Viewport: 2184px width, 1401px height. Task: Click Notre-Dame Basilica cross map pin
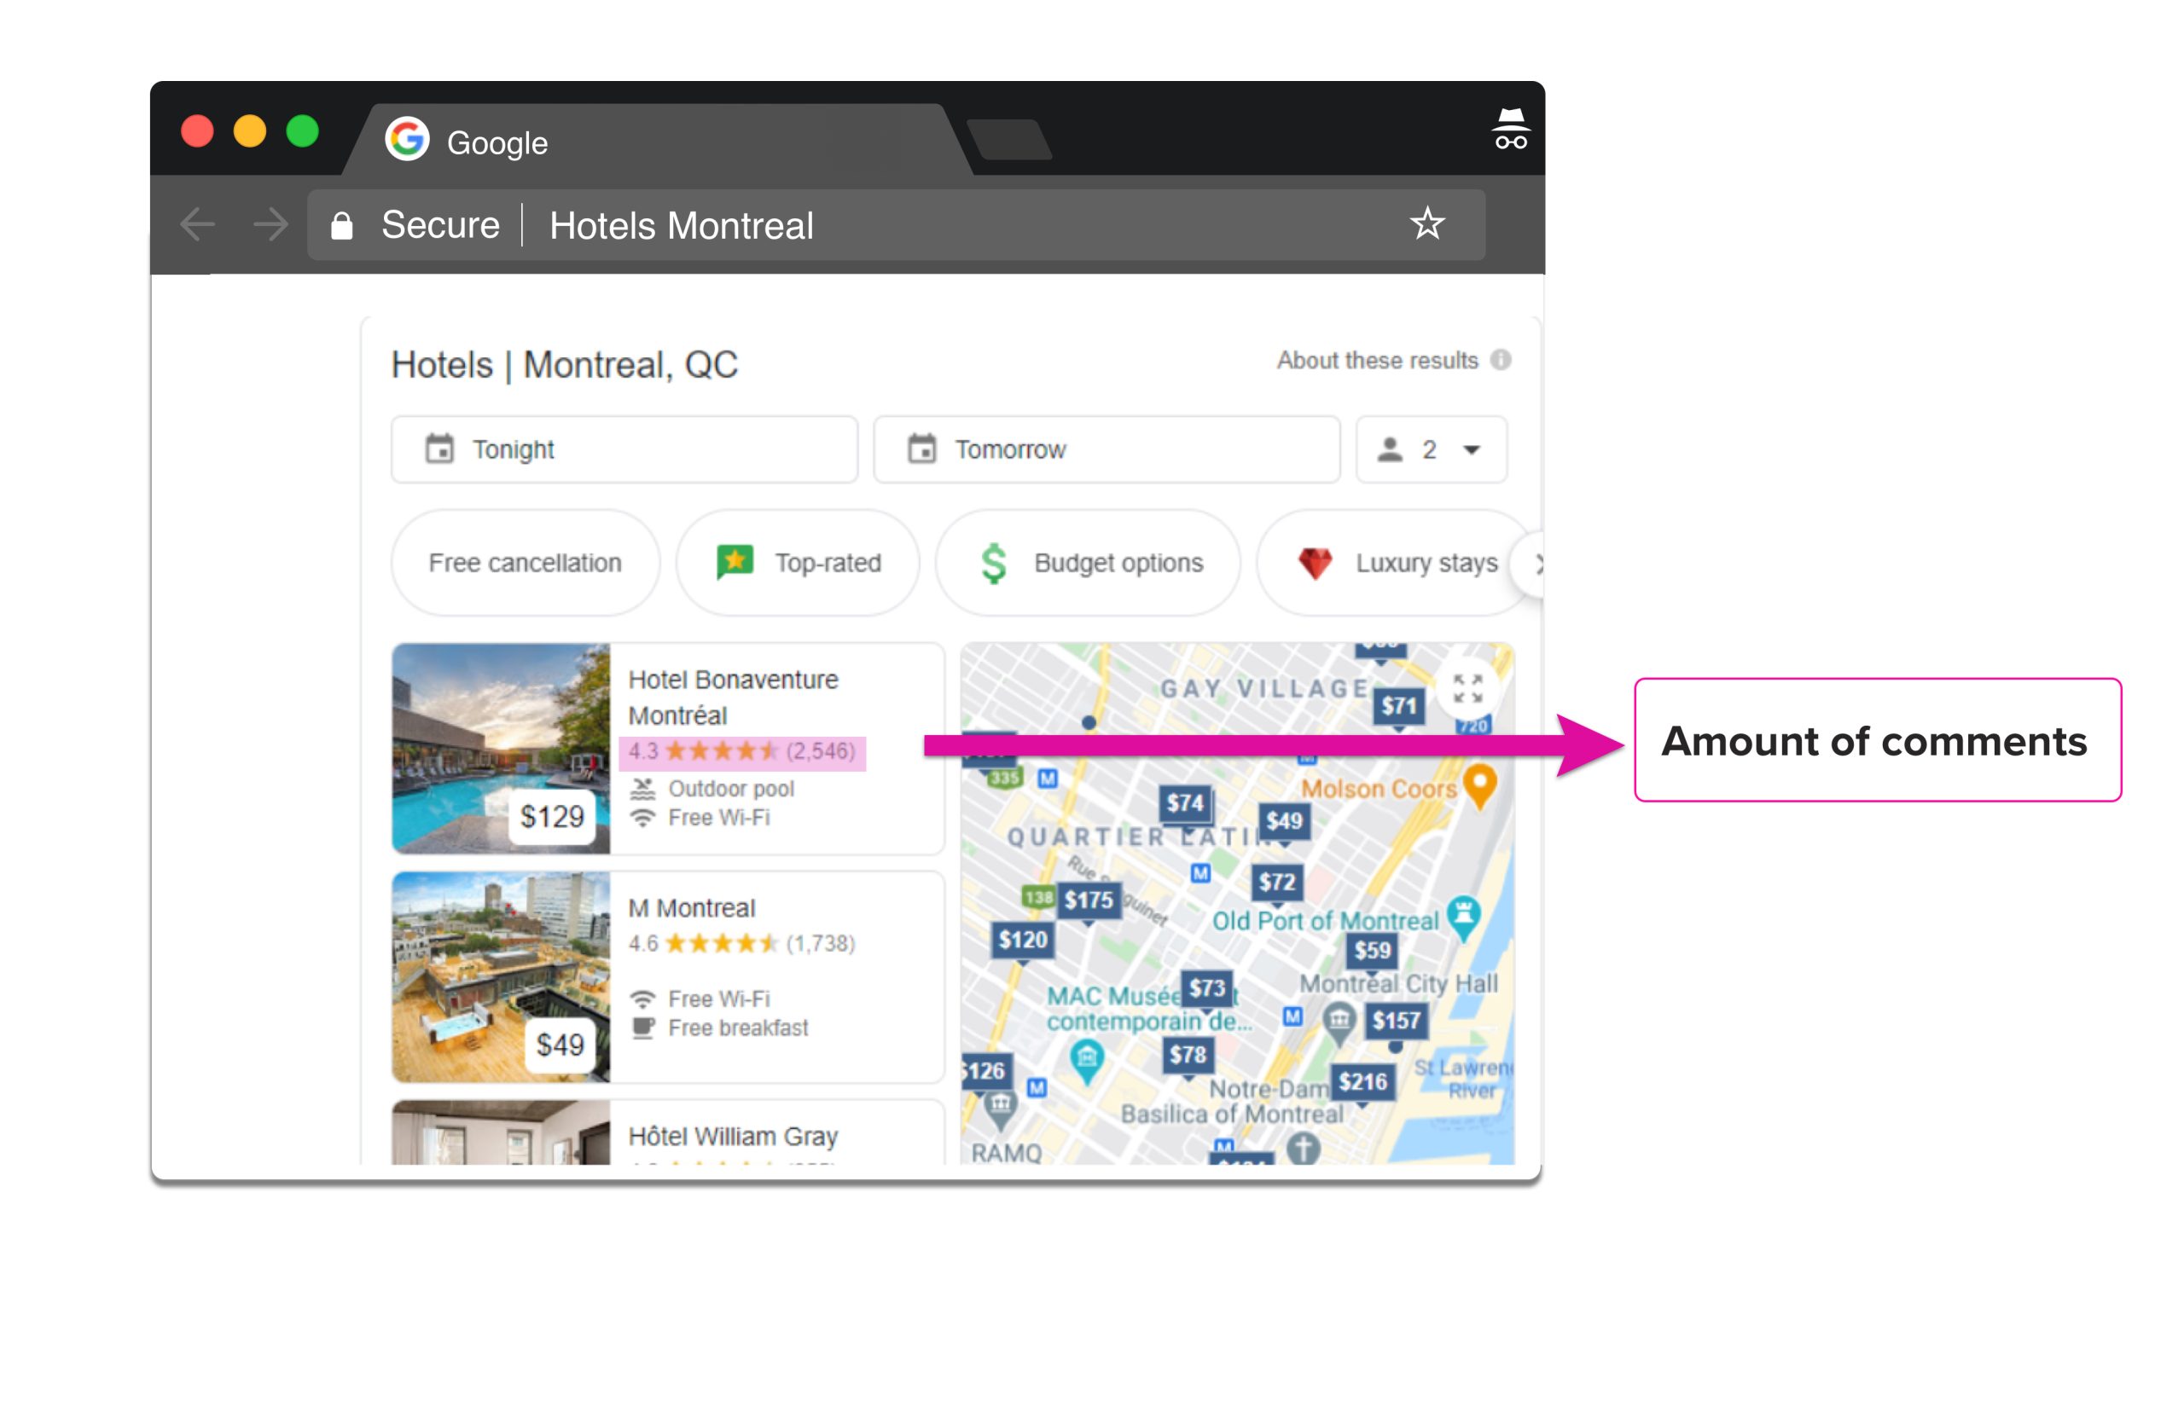(x=1303, y=1148)
